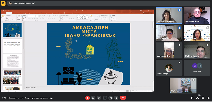This screenshot has width=212, height=102.
Task: Expand the Макет layout dropdown
Action: (24, 15)
